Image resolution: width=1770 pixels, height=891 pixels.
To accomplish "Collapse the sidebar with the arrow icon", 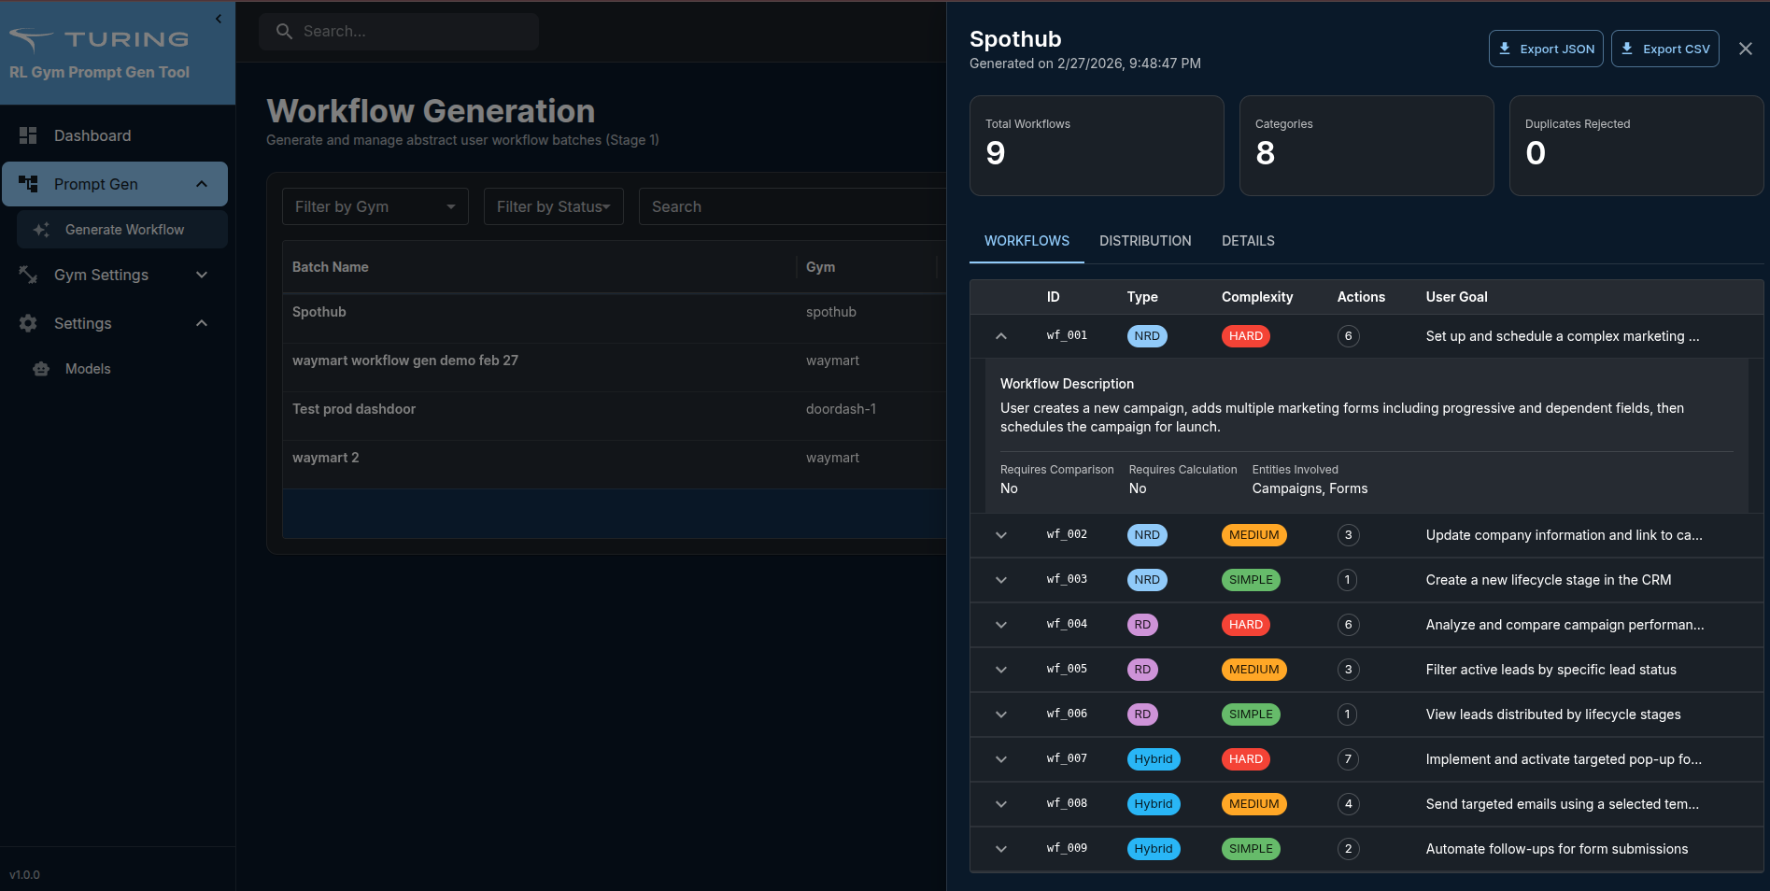I will click(218, 19).
